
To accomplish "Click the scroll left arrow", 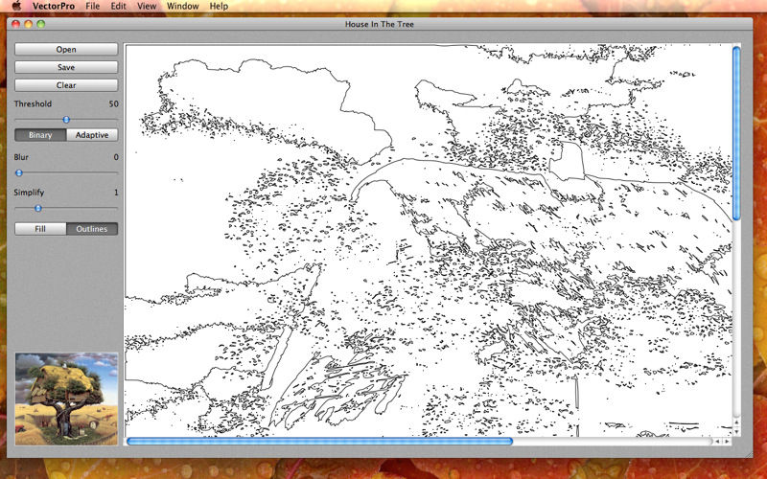I will pyautogui.click(x=717, y=442).
